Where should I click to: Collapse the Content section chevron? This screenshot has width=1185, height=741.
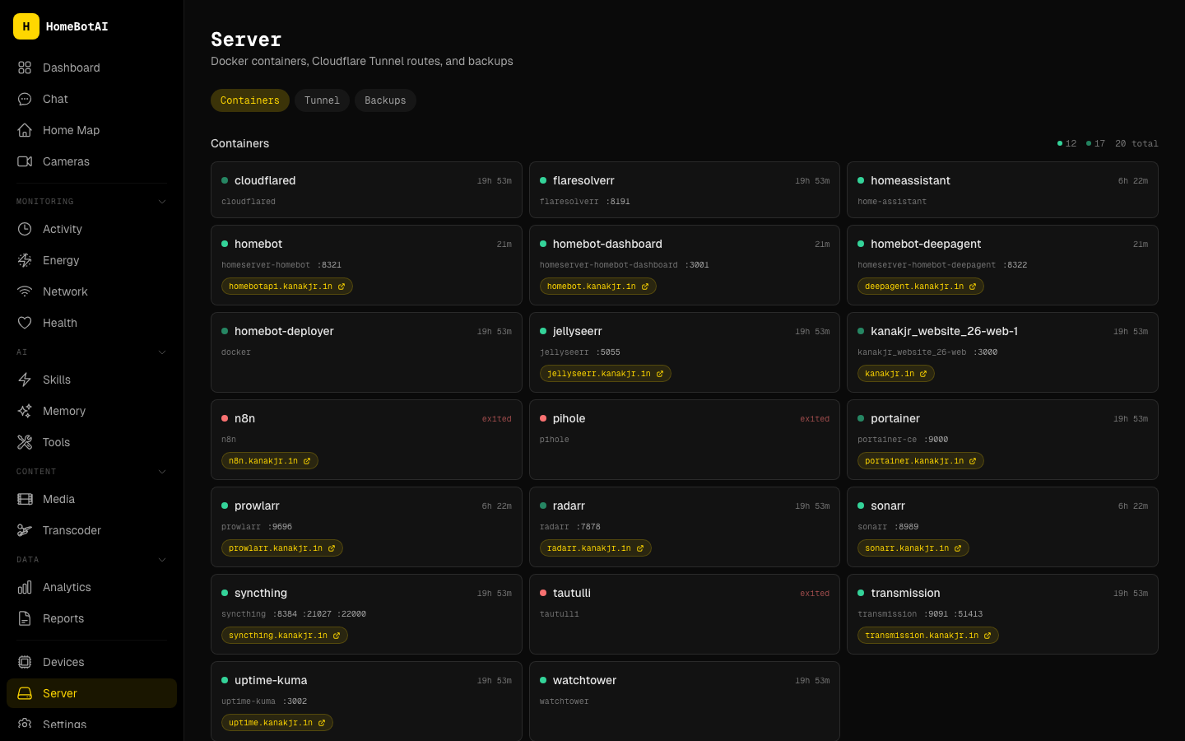click(162, 472)
